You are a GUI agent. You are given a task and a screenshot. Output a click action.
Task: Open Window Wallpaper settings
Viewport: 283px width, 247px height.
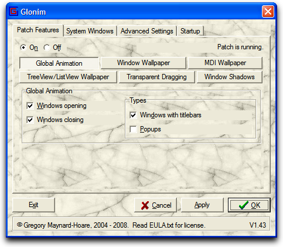coord(144,63)
